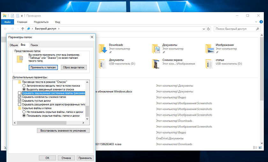Go up one level arrow
Screen dimensions: 268x162
click(x=23, y=29)
